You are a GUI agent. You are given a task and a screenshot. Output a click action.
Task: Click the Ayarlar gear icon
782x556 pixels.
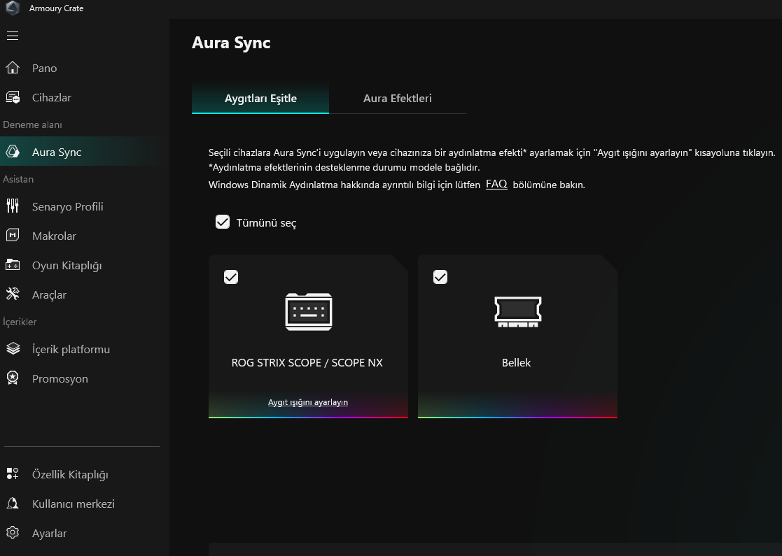point(13,533)
